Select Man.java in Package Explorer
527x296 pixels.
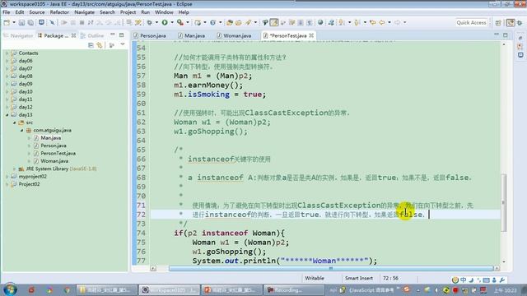point(51,138)
